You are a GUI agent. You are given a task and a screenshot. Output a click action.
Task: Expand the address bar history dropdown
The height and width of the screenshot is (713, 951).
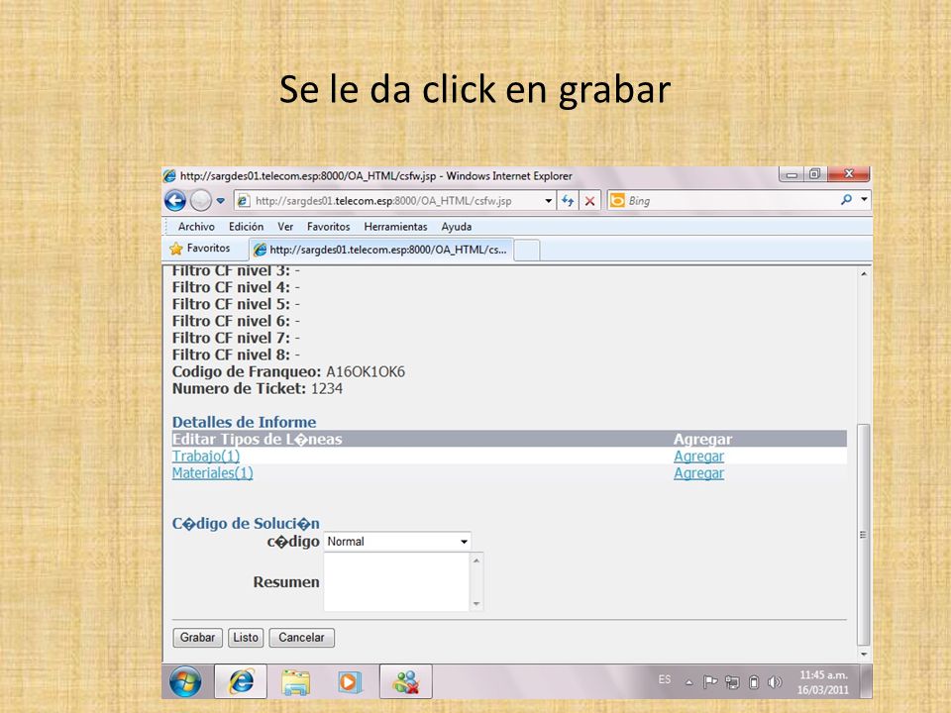548,201
